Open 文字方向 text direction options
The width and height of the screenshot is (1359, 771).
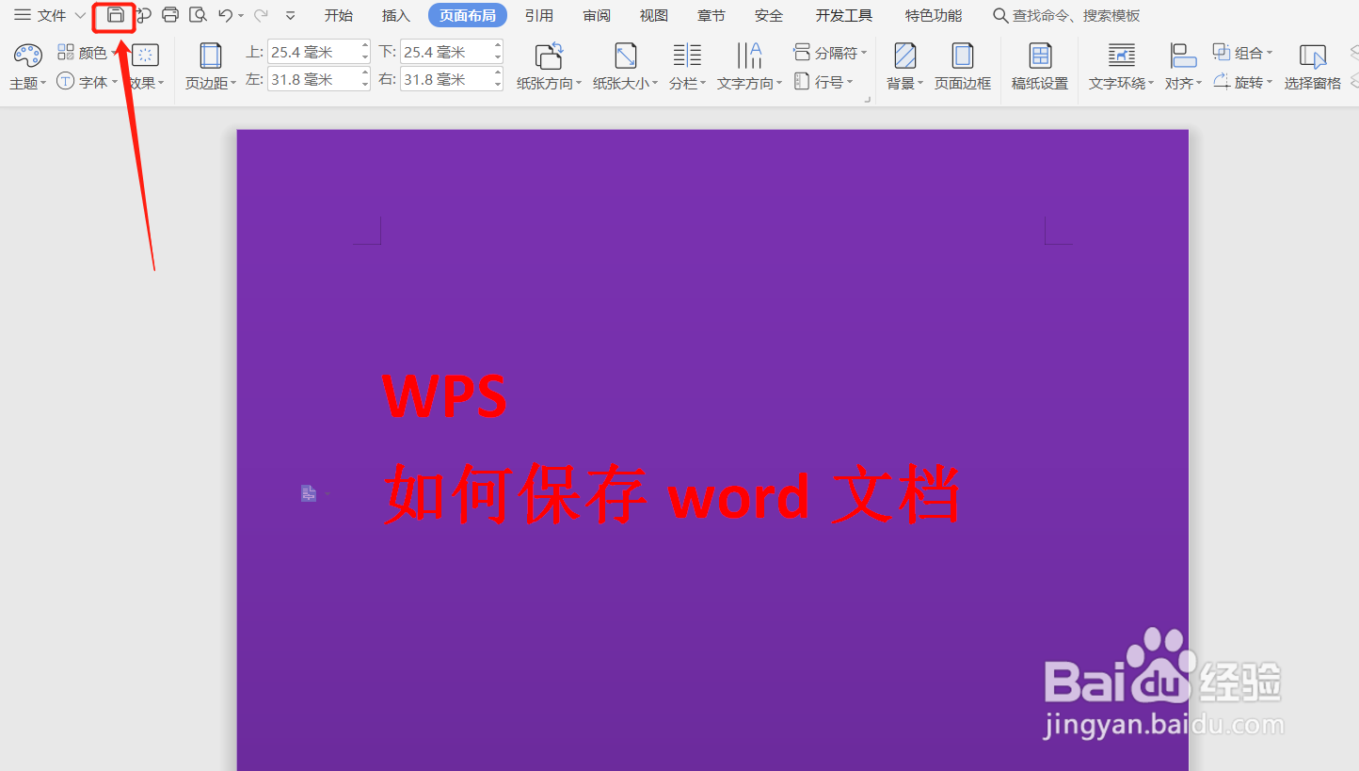pyautogui.click(x=750, y=66)
